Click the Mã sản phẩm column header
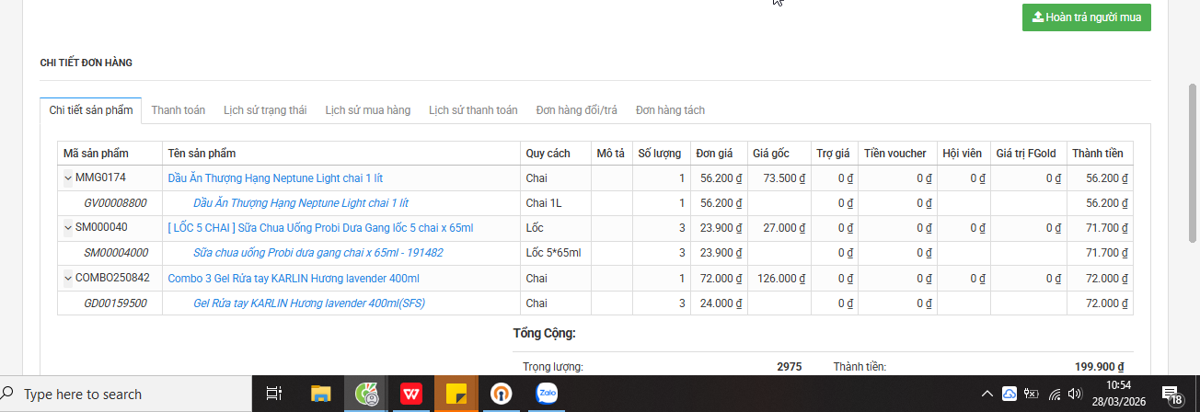 110,153
